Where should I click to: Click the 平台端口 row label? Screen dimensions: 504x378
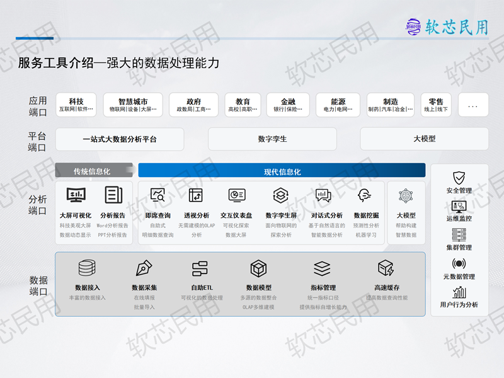37,141
